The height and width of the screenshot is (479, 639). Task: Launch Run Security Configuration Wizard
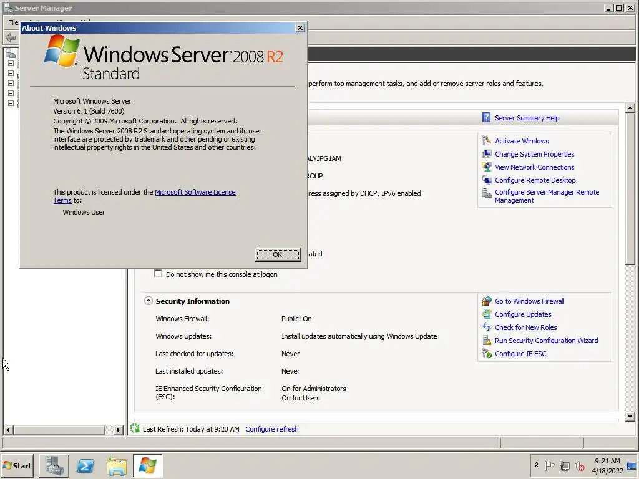click(546, 341)
